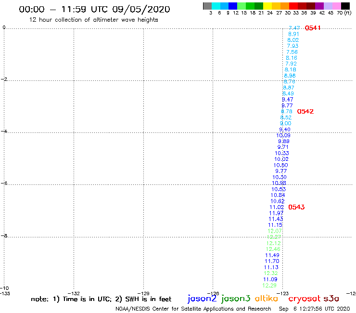The image size is (356, 313).
Task: Select the pink swatch in the color scale
Action: click(x=336, y=6)
